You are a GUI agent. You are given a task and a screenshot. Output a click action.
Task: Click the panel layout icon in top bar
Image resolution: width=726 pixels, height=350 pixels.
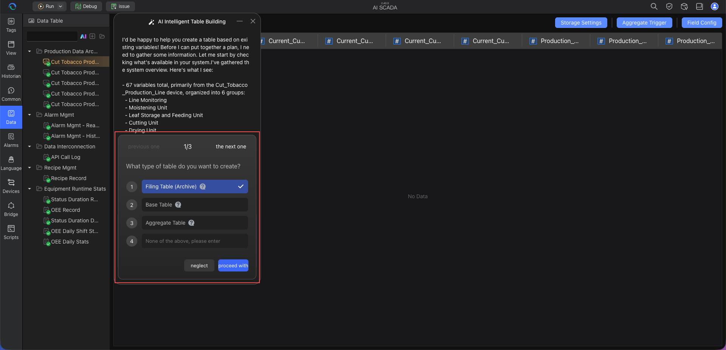tap(699, 6)
